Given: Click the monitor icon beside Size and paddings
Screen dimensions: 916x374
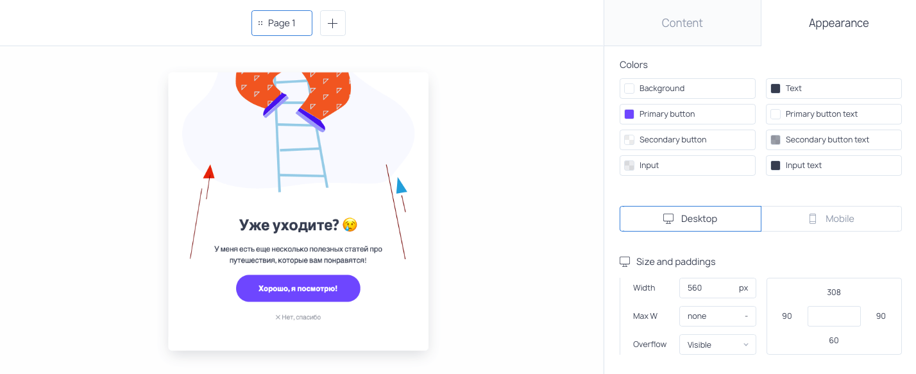Looking at the screenshot, I should pyautogui.click(x=625, y=262).
